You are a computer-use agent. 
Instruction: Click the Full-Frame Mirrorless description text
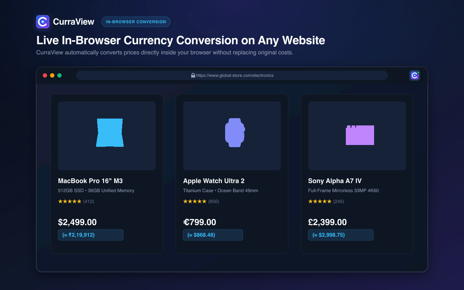pos(343,191)
